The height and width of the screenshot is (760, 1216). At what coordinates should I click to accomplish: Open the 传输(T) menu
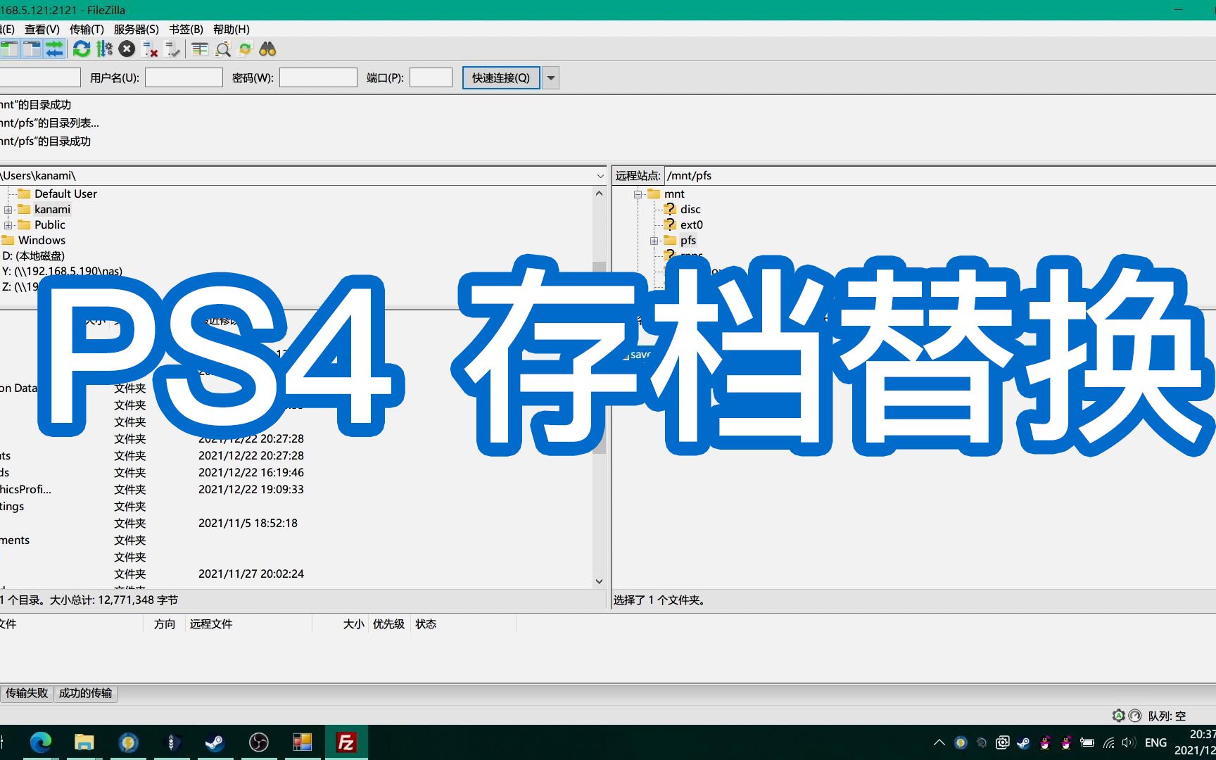[86, 29]
